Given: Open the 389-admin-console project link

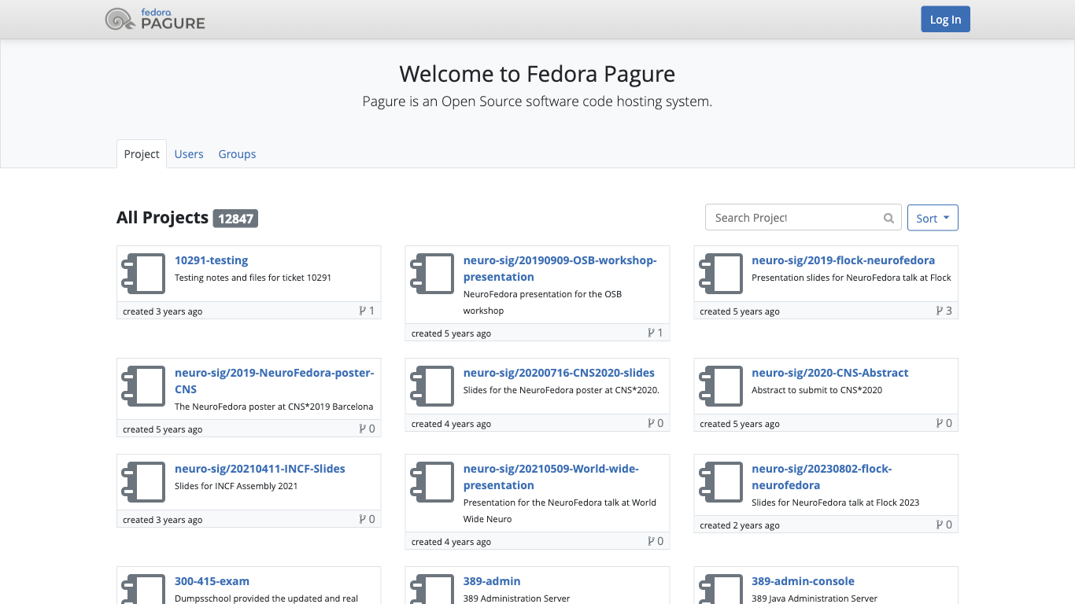Looking at the screenshot, I should tap(803, 581).
